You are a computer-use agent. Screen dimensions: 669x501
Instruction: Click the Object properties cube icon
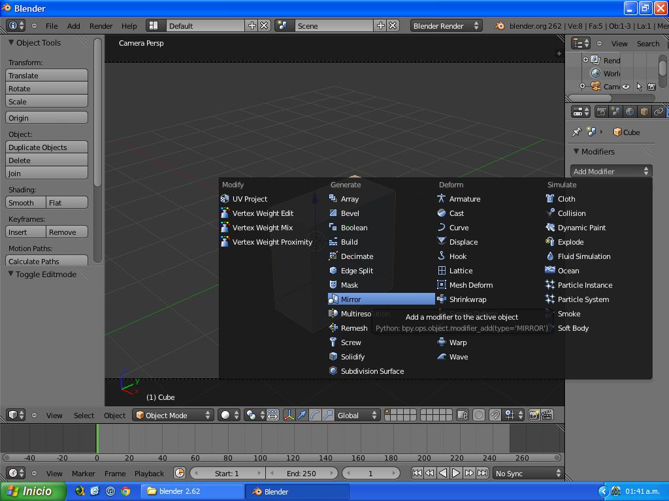(x=644, y=112)
